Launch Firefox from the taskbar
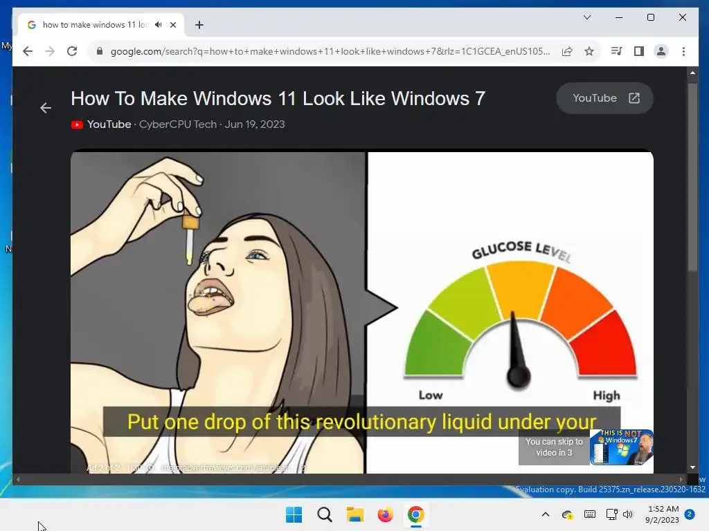The height and width of the screenshot is (531, 709). 385,514
